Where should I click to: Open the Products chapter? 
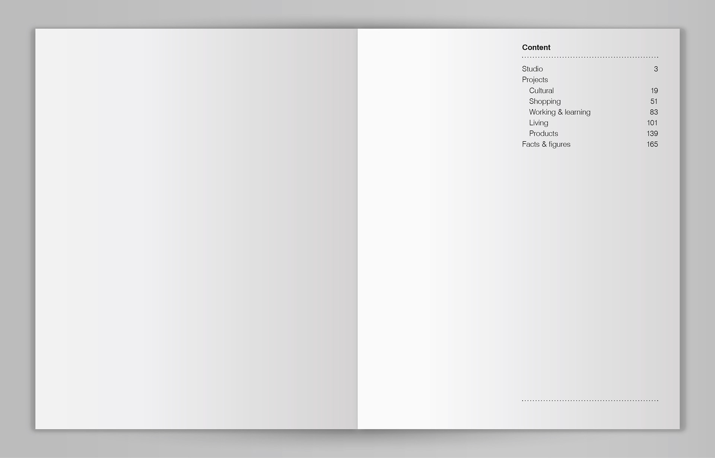pos(543,133)
